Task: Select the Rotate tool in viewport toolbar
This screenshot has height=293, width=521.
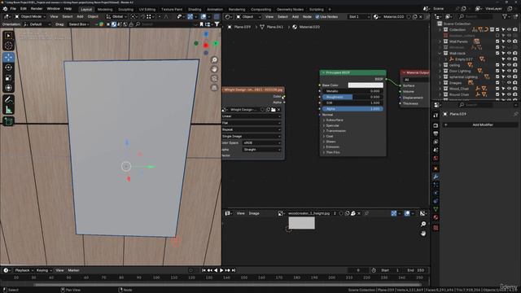Action: (9, 68)
